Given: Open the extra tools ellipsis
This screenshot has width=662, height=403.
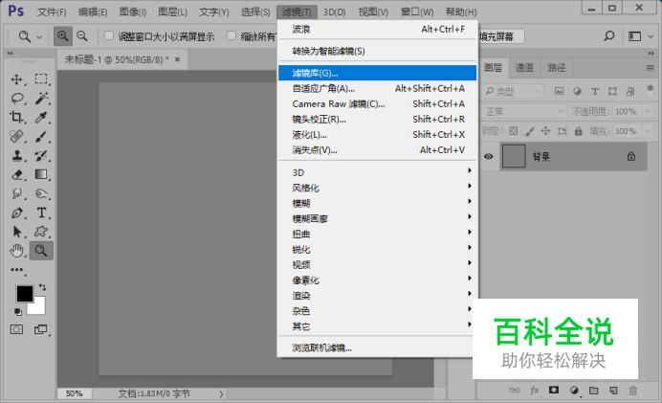Looking at the screenshot, I should [x=17, y=270].
